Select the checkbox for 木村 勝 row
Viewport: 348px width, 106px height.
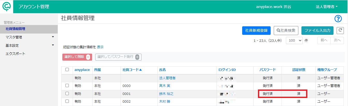pyautogui.click(x=67, y=101)
